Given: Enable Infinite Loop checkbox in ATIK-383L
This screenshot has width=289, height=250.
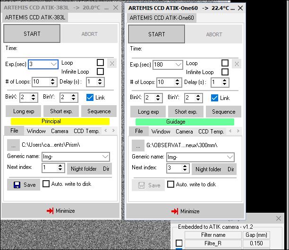Looking at the screenshot, I should point(100,72).
